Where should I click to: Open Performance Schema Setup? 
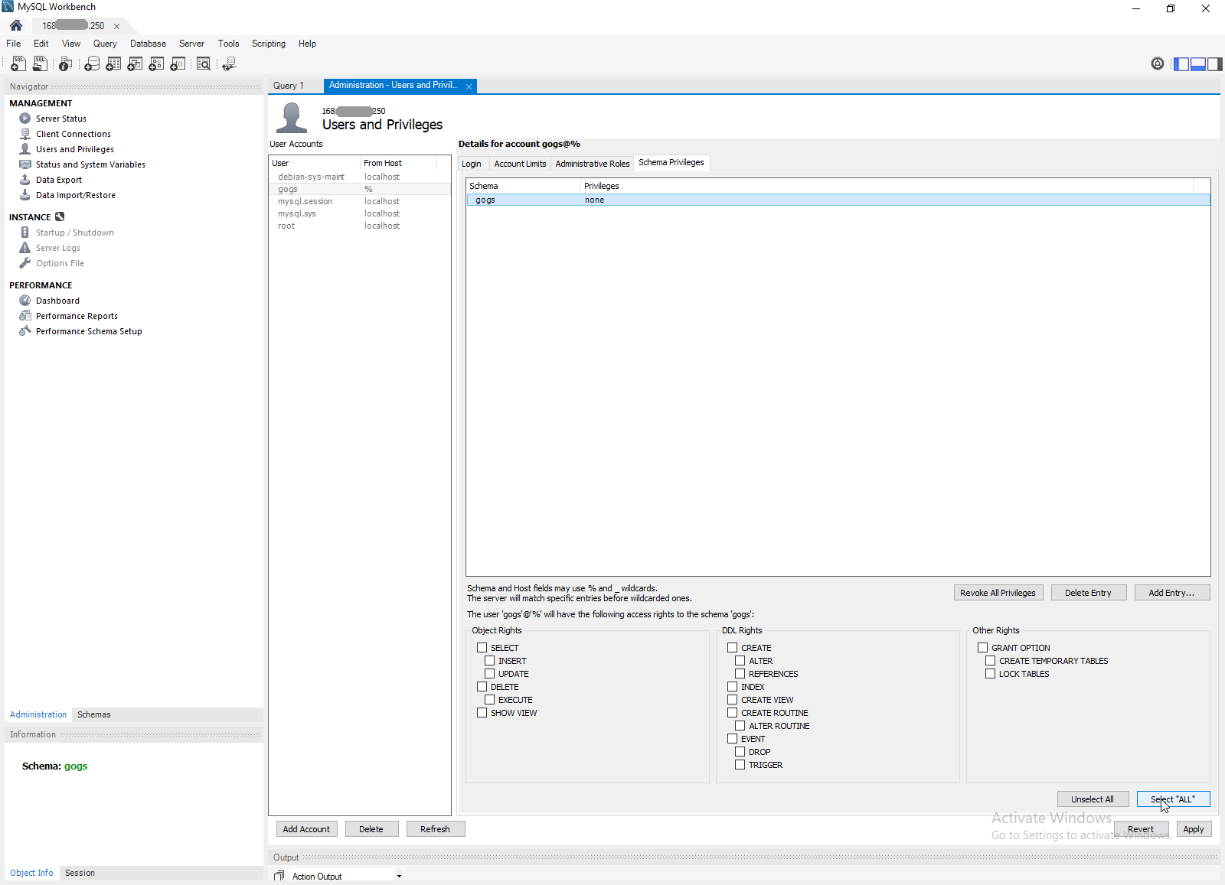(89, 331)
